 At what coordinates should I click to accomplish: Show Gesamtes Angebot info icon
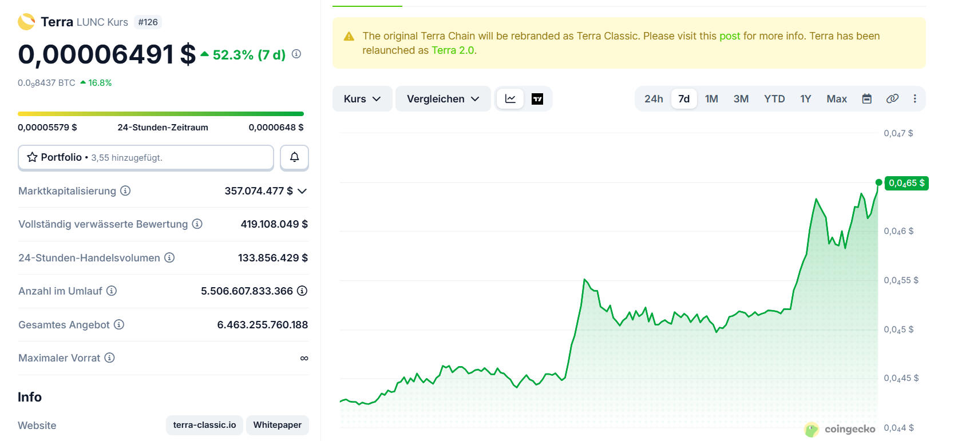pyautogui.click(x=119, y=324)
